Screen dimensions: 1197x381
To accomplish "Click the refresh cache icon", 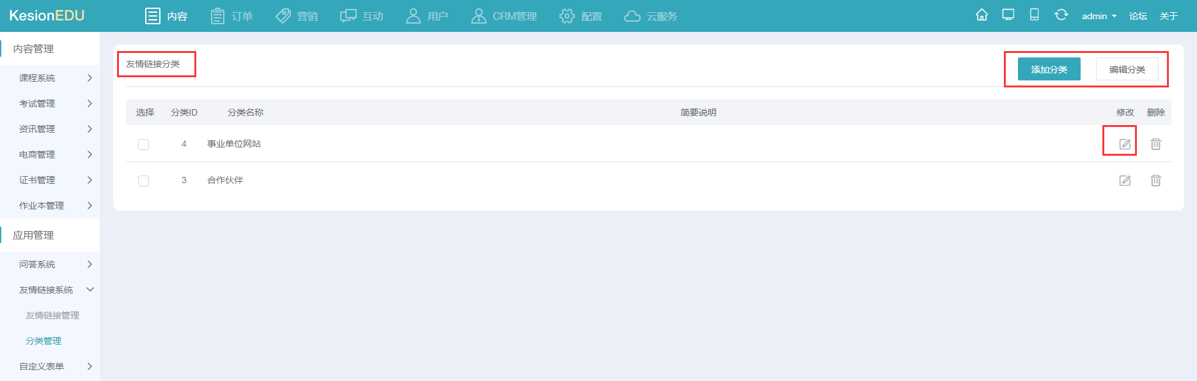I will click(1061, 15).
